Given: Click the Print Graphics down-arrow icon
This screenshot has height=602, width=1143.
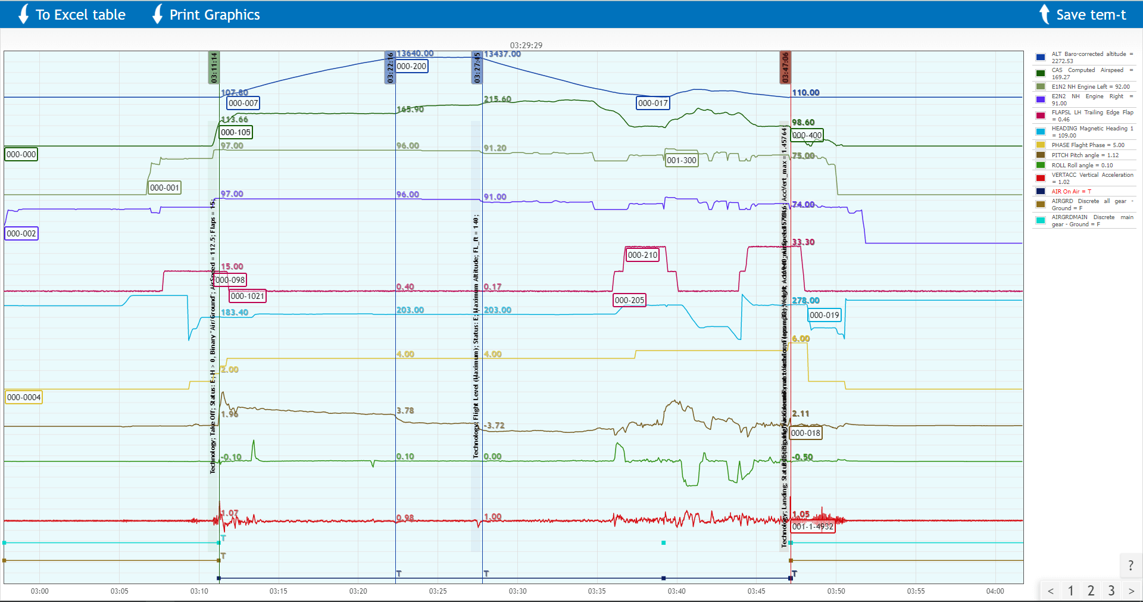Looking at the screenshot, I should (157, 14).
